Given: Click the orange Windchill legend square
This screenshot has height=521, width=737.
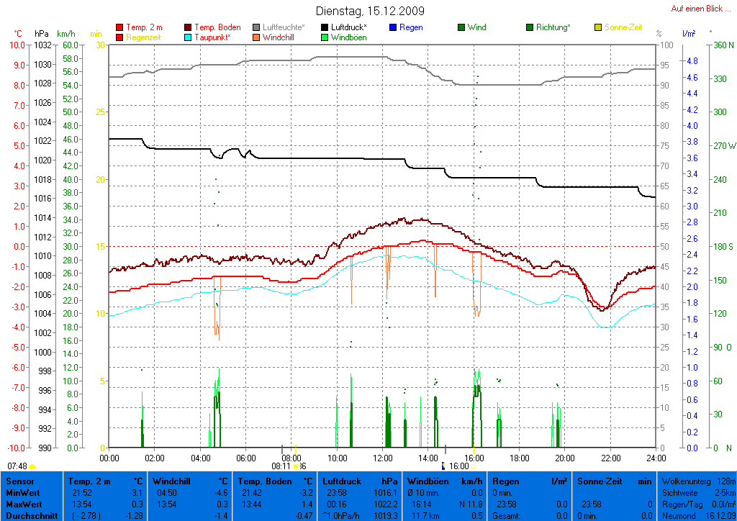Looking at the screenshot, I should click(257, 37).
